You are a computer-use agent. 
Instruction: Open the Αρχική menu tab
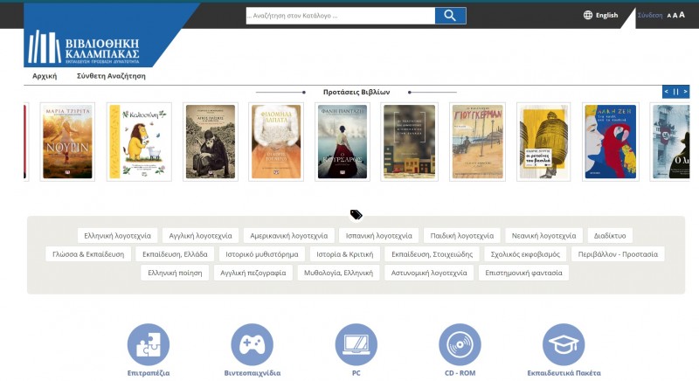pyautogui.click(x=45, y=76)
